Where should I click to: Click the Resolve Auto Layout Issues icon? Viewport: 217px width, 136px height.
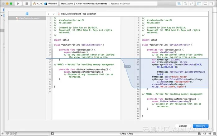tap(209, 134)
